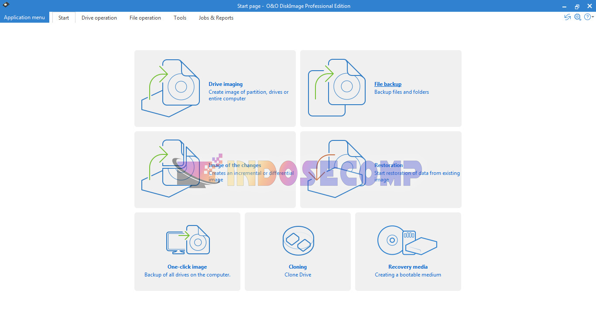Click the File backup link

click(x=388, y=84)
